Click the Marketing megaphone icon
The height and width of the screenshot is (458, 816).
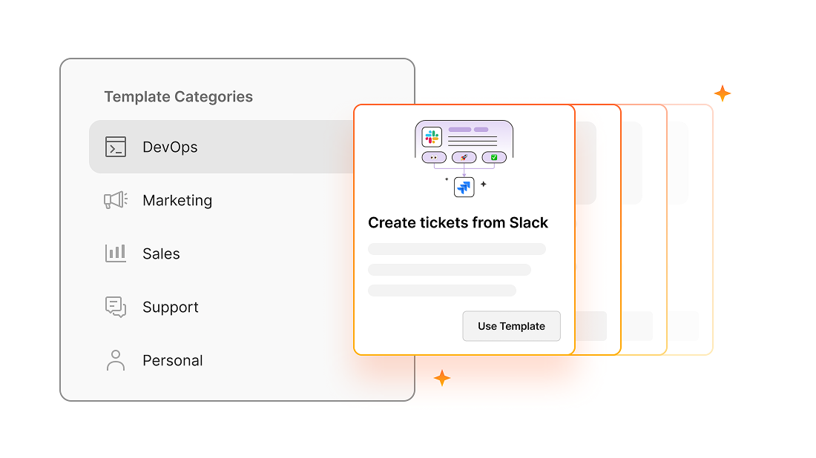[116, 200]
